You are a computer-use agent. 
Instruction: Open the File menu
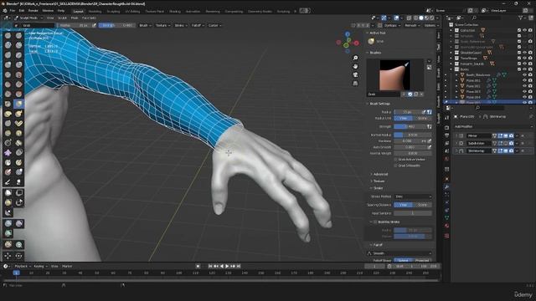click(13, 11)
